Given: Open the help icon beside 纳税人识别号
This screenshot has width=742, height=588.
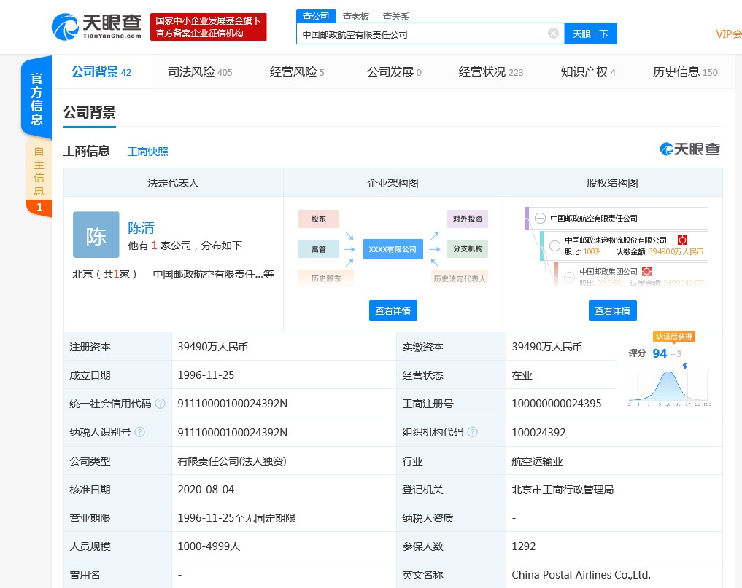Looking at the screenshot, I should pos(139,432).
